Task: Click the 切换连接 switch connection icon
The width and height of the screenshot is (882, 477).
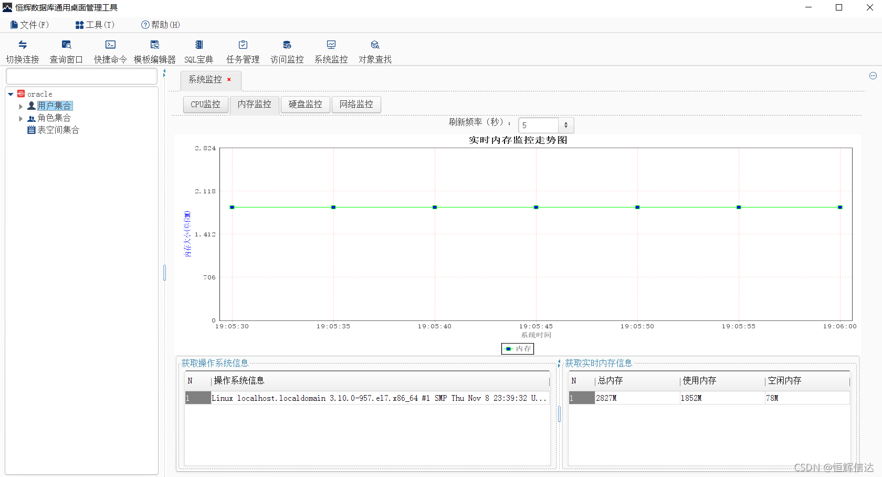Action: (23, 45)
